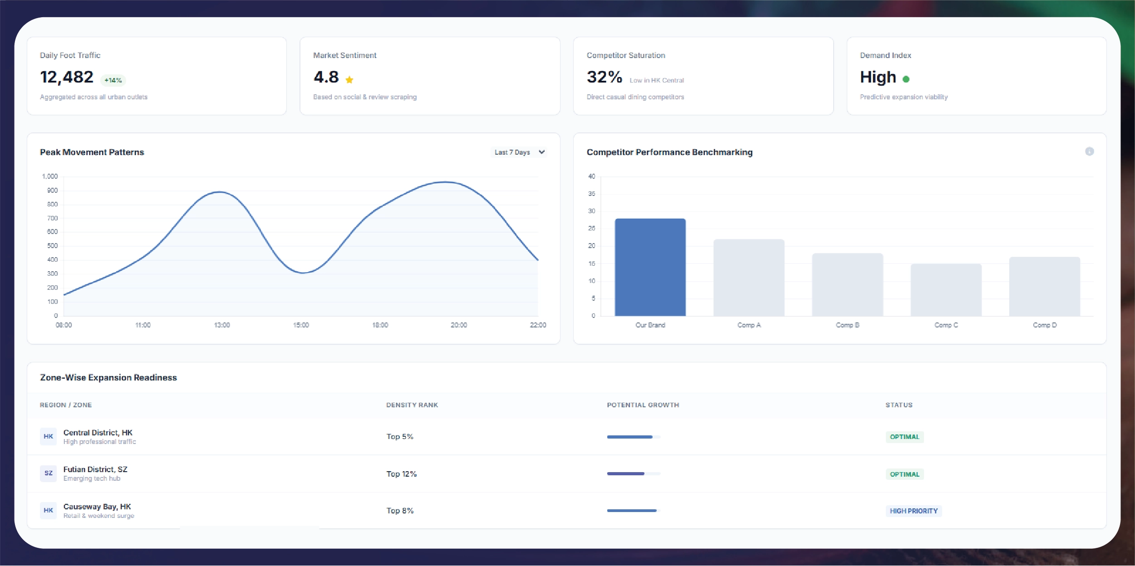1135x566 pixels.
Task: Click the HIGH PRIORITY status badge
Action: 913,511
